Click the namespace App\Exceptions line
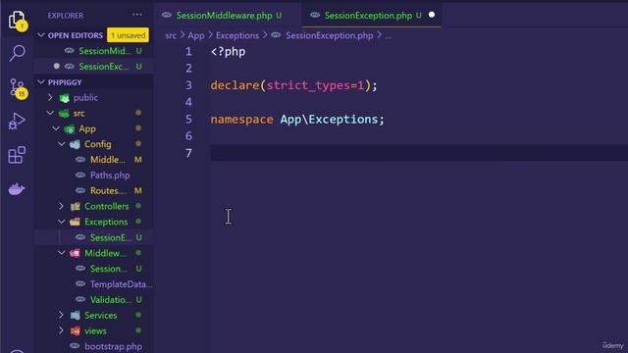 pos(297,120)
